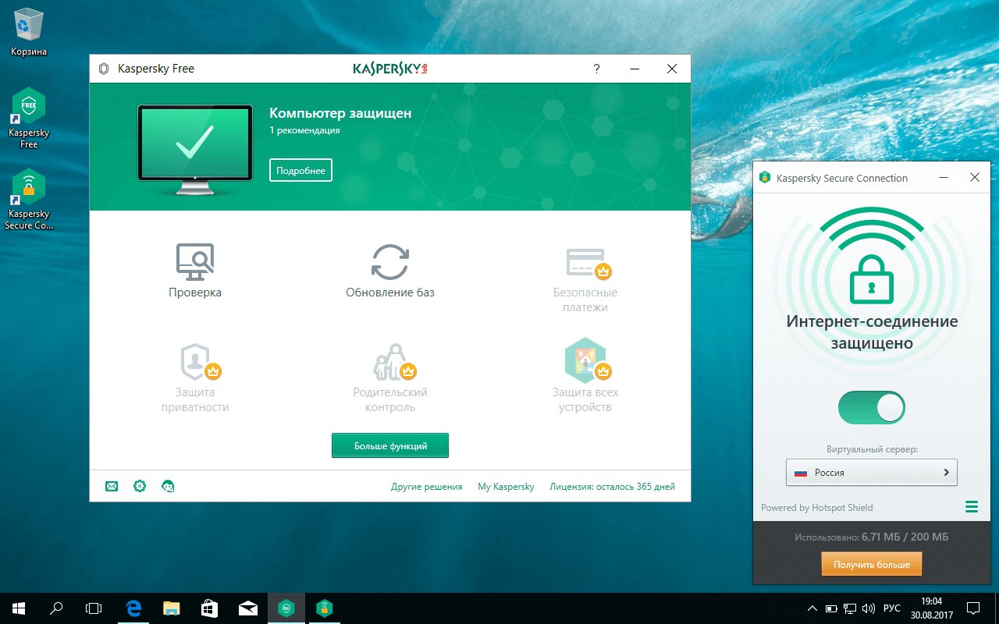The width and height of the screenshot is (999, 624).
Task: Click the tray volume speaker icon
Action: tap(869, 608)
